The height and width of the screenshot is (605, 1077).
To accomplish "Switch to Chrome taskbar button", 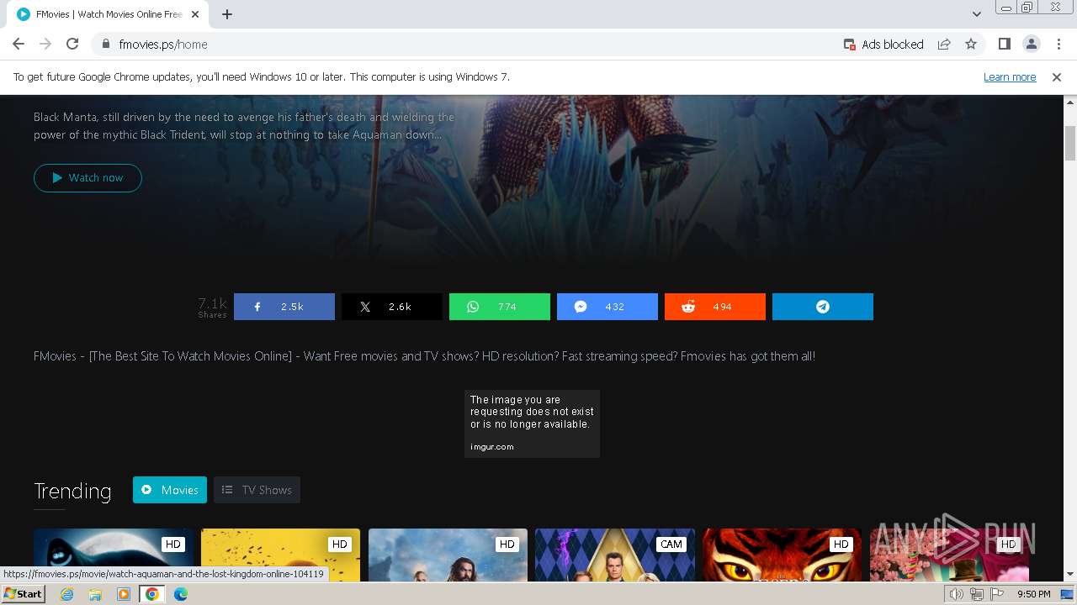I will point(152,594).
